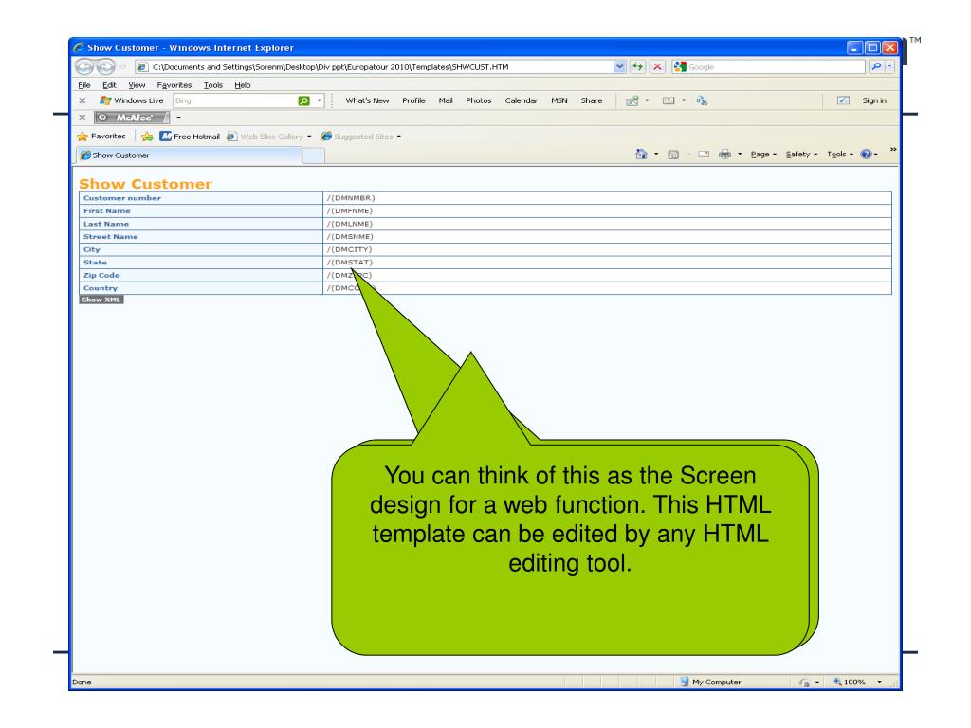Open the McAfee toolbar dropdown arrow
Screen dimensions: 971x728
pos(178,117)
